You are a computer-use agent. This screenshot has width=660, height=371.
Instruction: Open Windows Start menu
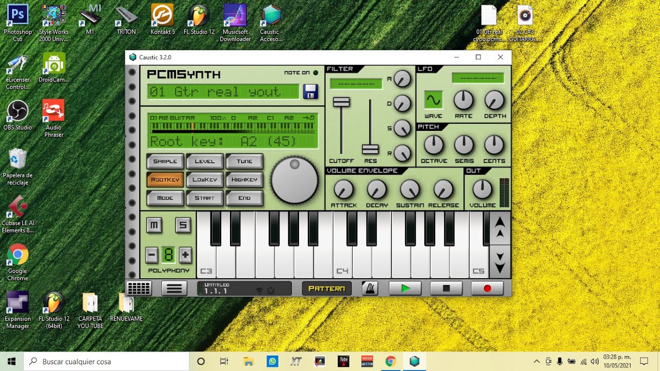pos(12,361)
